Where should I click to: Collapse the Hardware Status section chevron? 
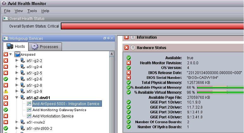coord(133,47)
